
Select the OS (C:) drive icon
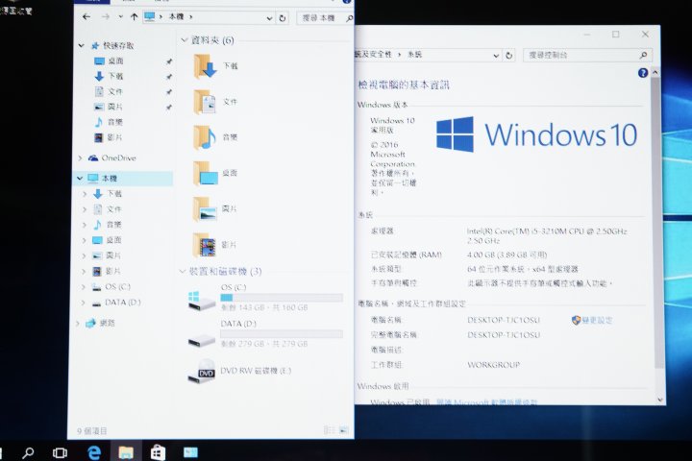click(x=201, y=301)
